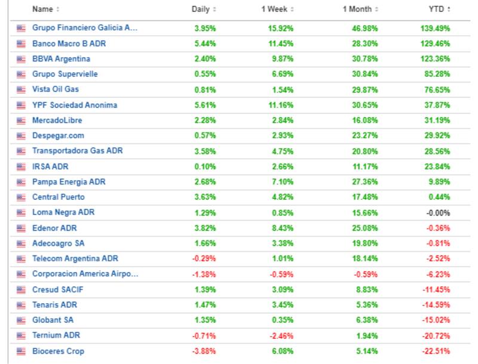Click the flag icon beside Telecom Argentina ADR
Screen dimensions: 478x364
click(x=22, y=259)
